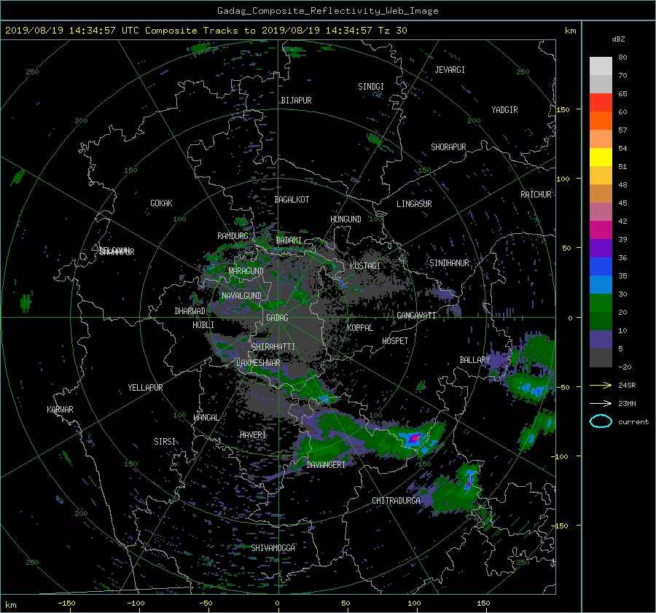Click the Gadag Composite Reflectivity title text
Screen dimensions: 656x613
(327, 11)
